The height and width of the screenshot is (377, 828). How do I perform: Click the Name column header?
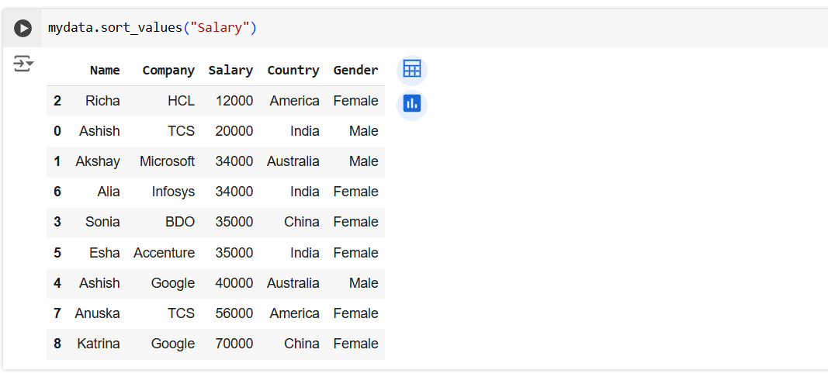105,71
